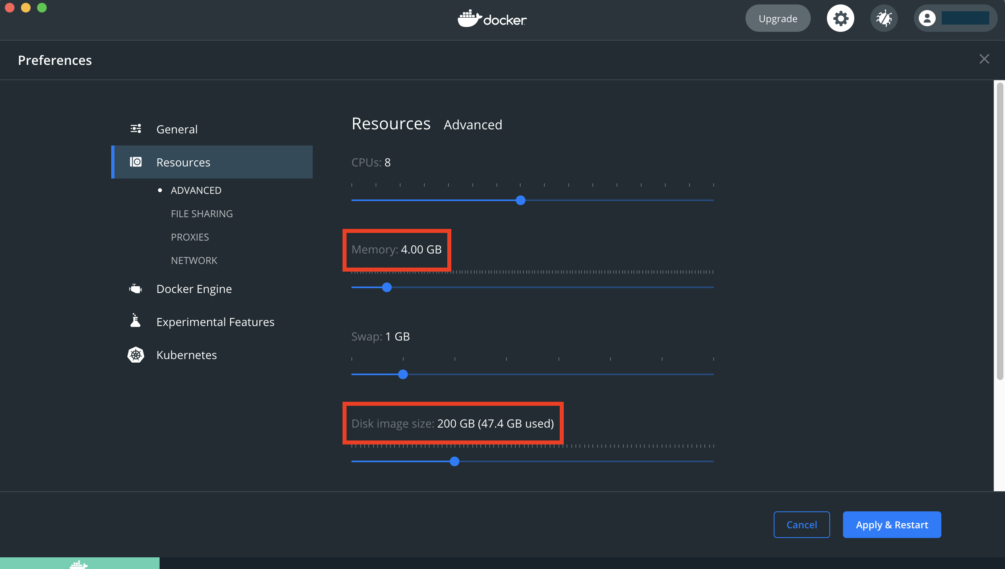The width and height of the screenshot is (1005, 569).
Task: Click the Memory slider handle
Action: [x=387, y=287]
